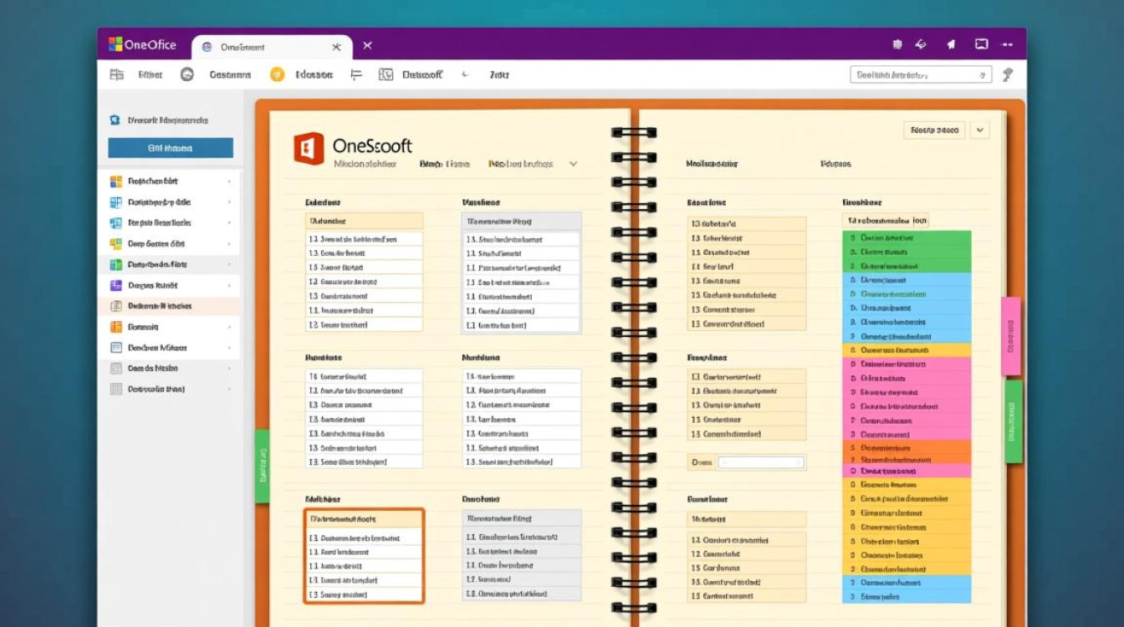Click the OneScooft notebook title
This screenshot has height=627, width=1124.
pos(372,145)
